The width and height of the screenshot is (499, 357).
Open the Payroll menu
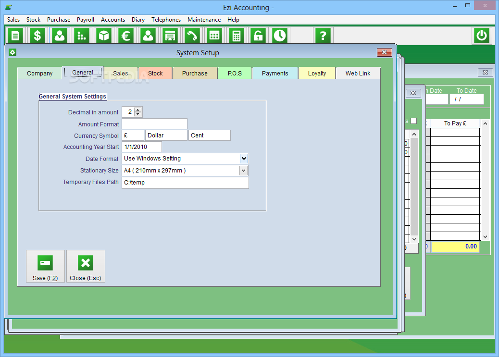[x=86, y=20]
